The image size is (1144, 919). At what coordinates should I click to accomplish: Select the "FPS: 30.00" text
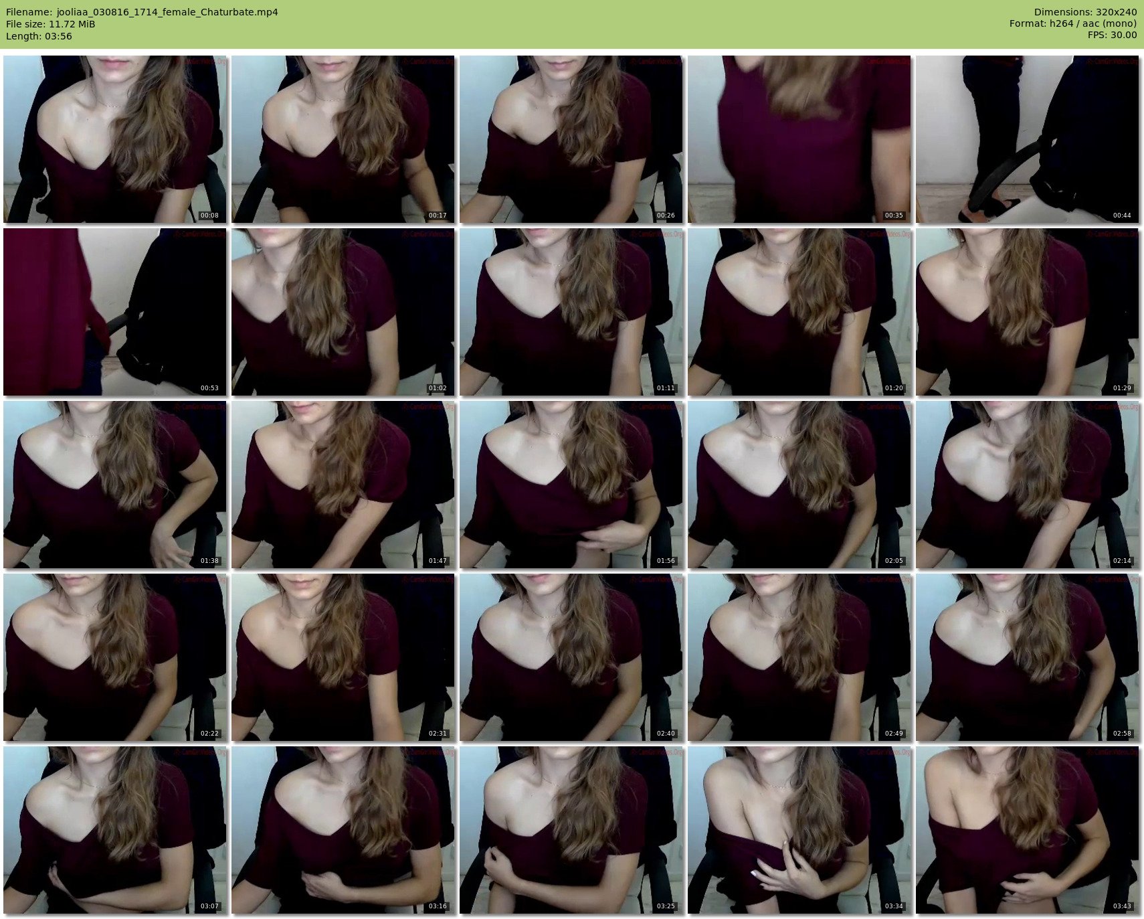pyautogui.click(x=1112, y=36)
